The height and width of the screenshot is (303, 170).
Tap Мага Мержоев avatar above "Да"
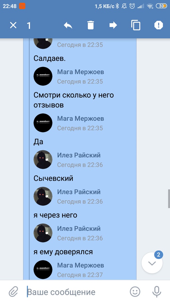43,123
